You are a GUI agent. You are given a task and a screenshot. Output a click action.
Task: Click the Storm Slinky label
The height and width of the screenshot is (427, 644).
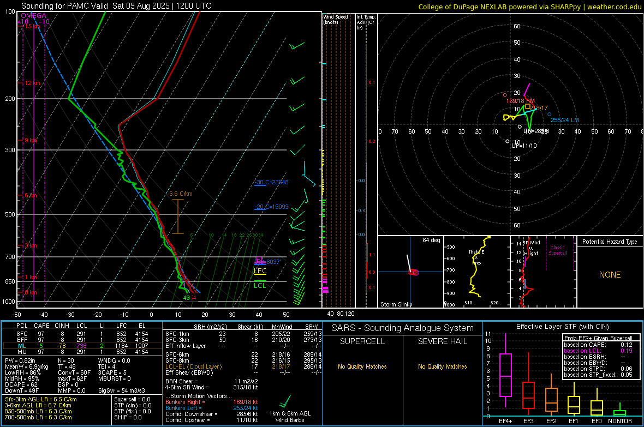point(396,304)
